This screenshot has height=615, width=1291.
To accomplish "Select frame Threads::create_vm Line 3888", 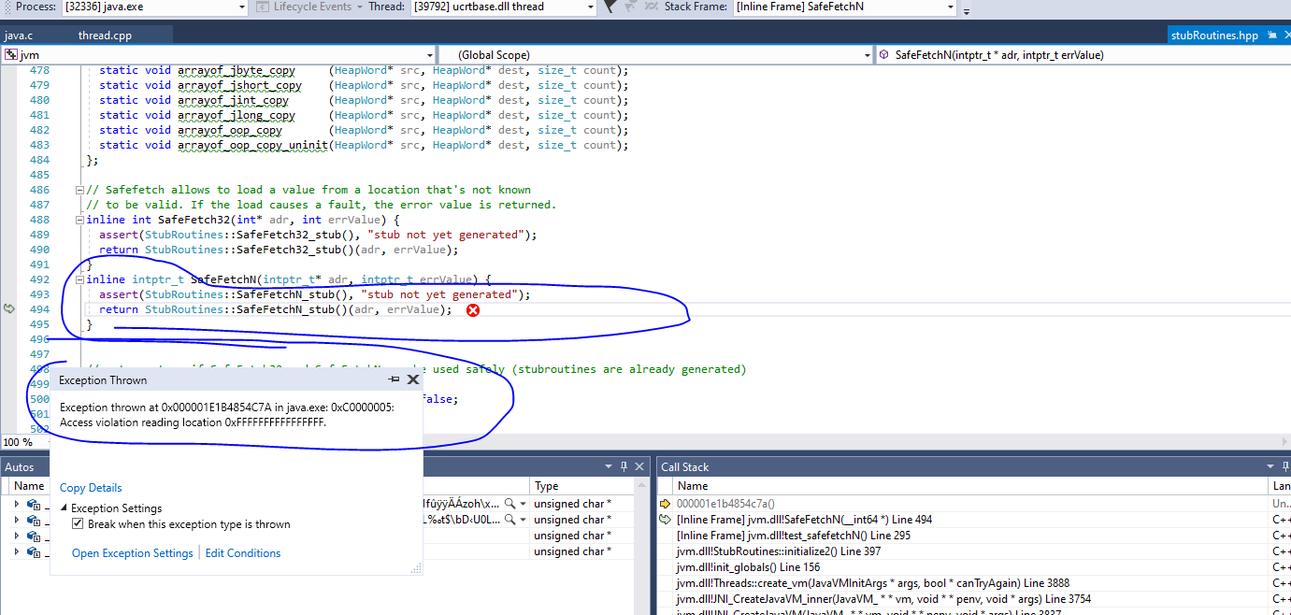I will point(872,583).
